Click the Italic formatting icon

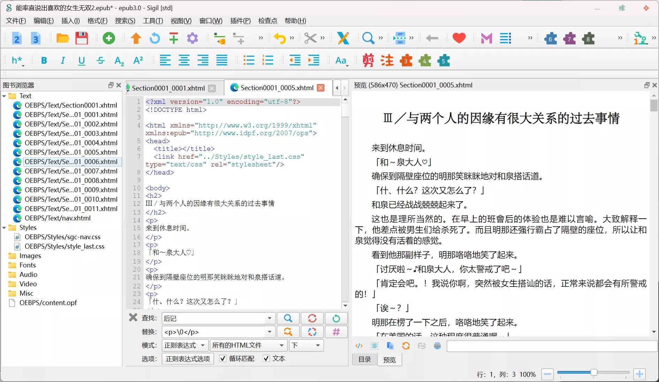[63, 61]
